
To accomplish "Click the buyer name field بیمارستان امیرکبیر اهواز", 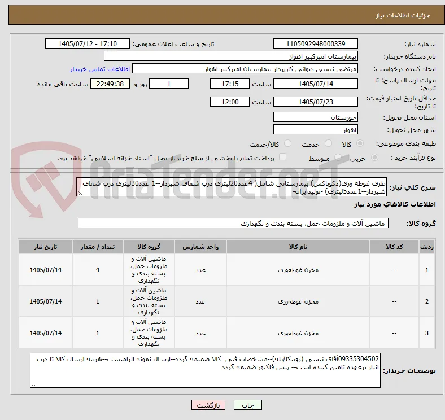I will 231,56.
